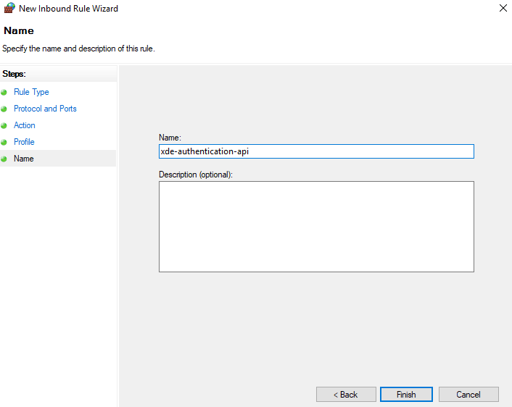Open the Protocol and Ports step
This screenshot has width=512, height=407.
pyautogui.click(x=45, y=109)
